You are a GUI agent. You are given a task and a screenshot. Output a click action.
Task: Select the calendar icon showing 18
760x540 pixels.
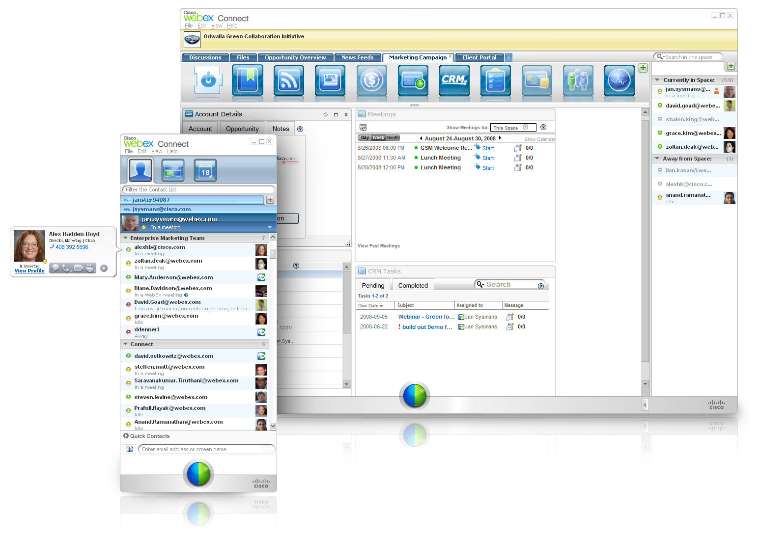(205, 171)
